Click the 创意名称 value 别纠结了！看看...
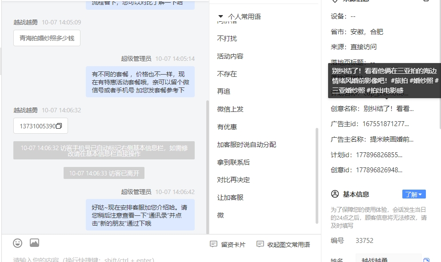Image resolution: width=441 pixels, height=262 pixels. click(x=389, y=109)
